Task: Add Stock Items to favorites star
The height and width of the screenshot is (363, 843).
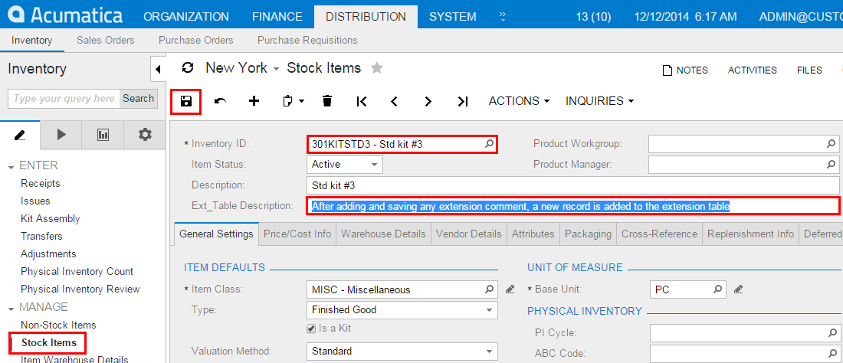Action: pos(376,68)
